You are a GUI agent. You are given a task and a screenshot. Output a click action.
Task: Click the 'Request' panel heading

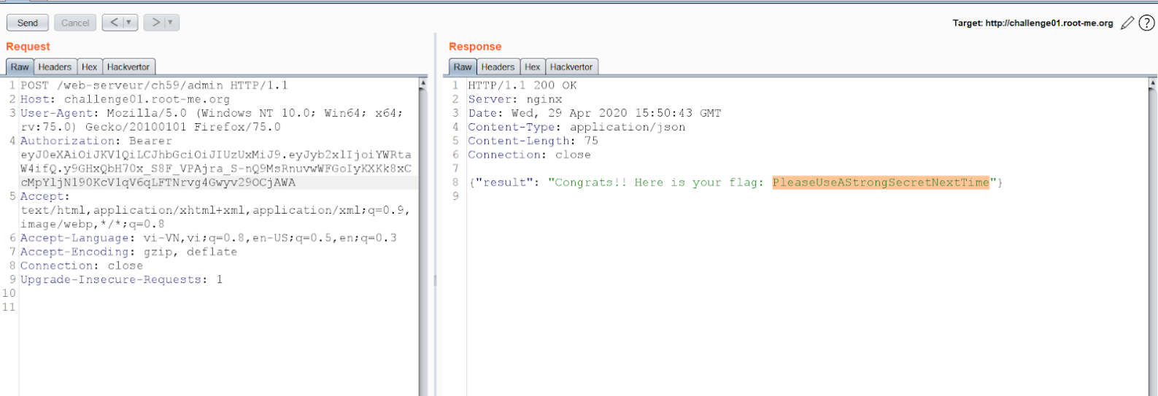point(28,47)
